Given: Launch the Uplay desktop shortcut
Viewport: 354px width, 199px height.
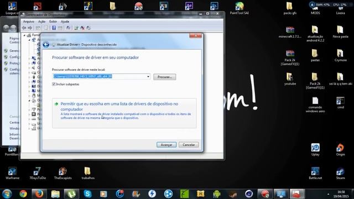Looking at the screenshot, I should pos(315,150).
